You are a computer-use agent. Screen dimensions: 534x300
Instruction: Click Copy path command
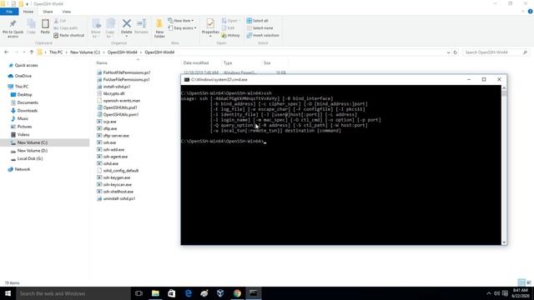coord(66,27)
